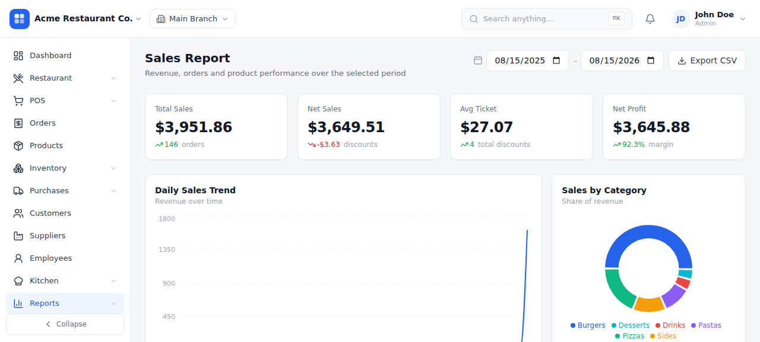Toggle Desserts in the chart legend
Image resolution: width=760 pixels, height=342 pixels.
631,325
